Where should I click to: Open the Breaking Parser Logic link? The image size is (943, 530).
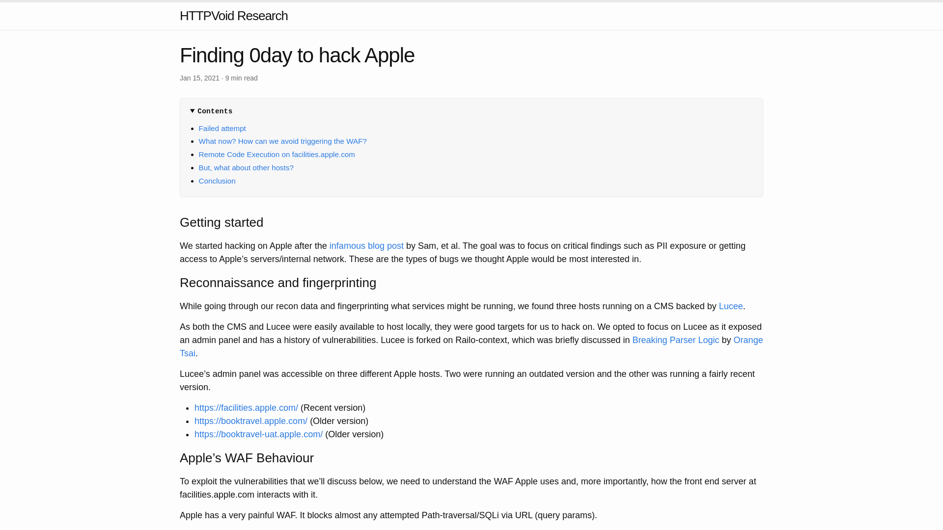coord(675,340)
